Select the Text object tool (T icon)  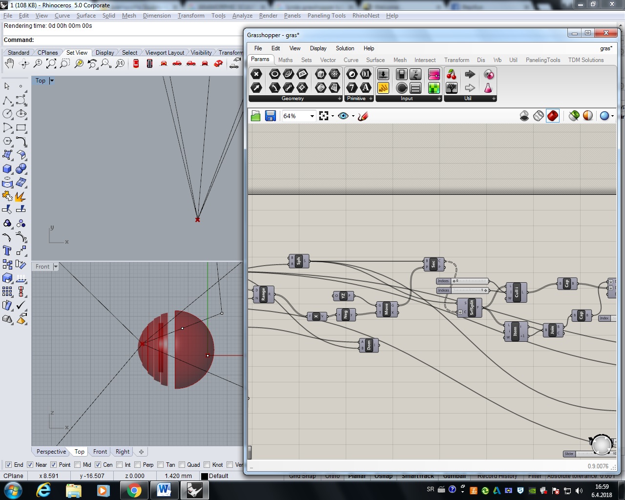click(x=7, y=251)
